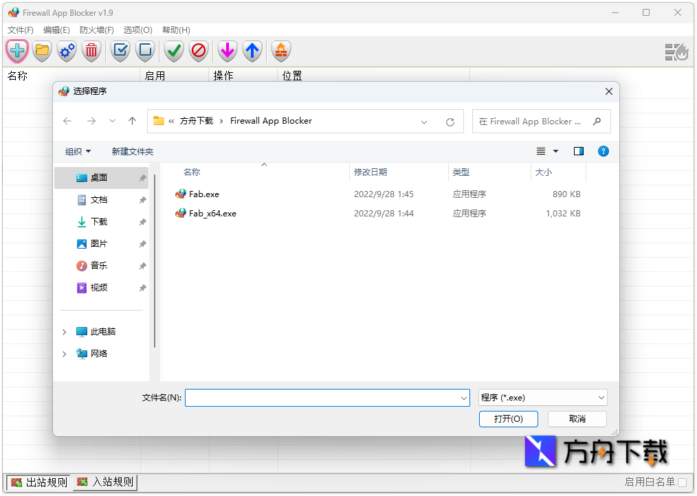Click the view mode list icon
The width and height of the screenshot is (697, 496).
540,151
